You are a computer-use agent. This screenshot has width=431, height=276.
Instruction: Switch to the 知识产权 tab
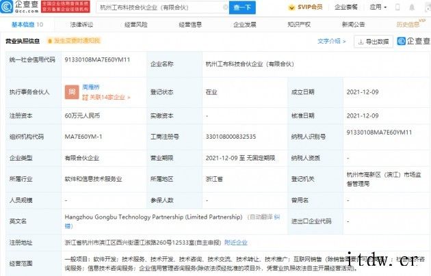click(x=299, y=25)
